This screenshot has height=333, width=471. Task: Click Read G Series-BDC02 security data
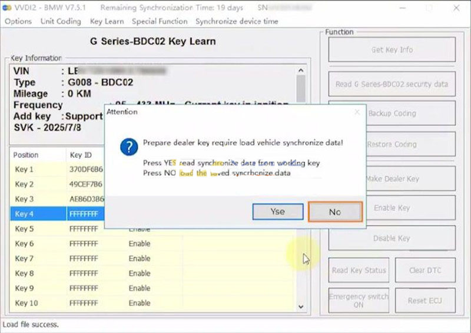click(392, 84)
